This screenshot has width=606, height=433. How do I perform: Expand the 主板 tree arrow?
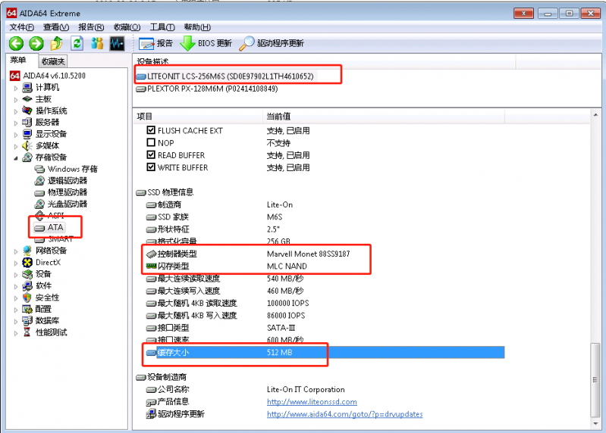[16, 99]
